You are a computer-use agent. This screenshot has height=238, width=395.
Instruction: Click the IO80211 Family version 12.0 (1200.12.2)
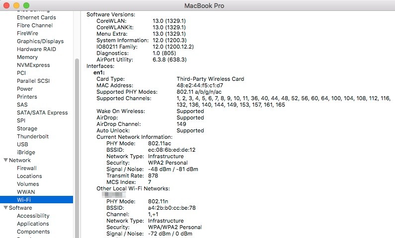[x=173, y=47]
